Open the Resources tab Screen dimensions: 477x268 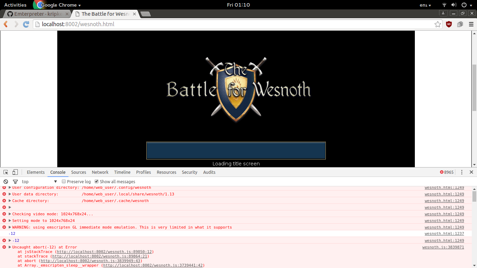tap(167, 172)
